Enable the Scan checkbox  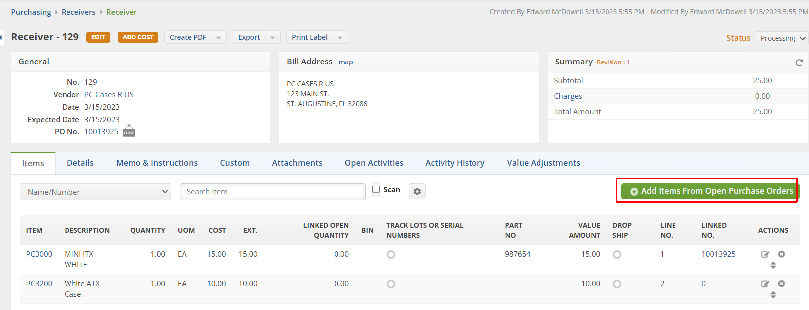[x=376, y=189]
